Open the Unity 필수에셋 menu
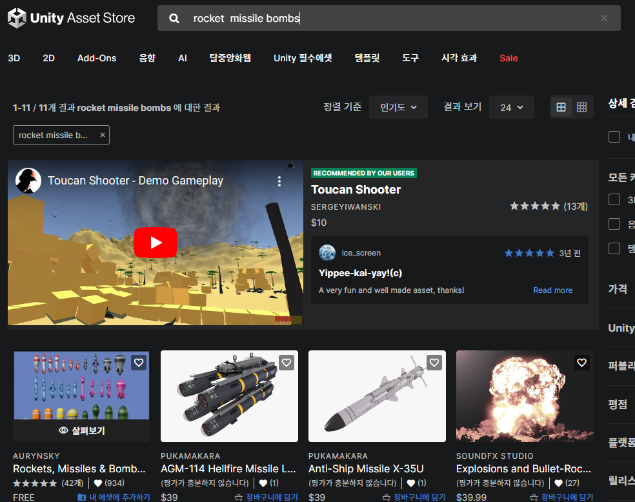 click(303, 58)
